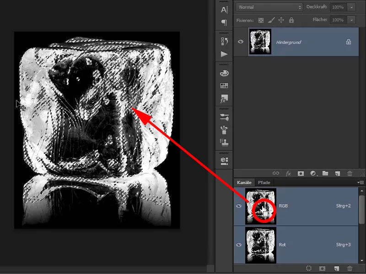Viewport: 366px width, 274px height.
Task: Click the padlock on the Hintergrund layer
Action: (x=349, y=42)
